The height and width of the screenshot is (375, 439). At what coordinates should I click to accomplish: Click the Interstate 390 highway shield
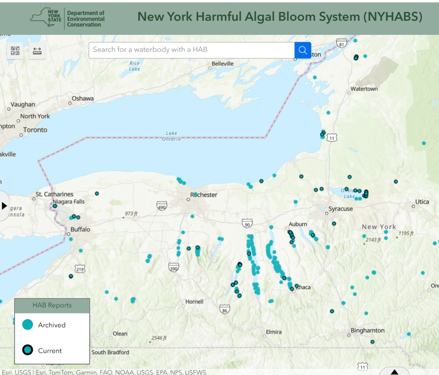(174, 267)
